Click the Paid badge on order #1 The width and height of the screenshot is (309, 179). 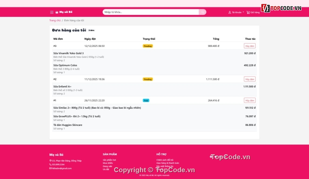tap(146, 101)
